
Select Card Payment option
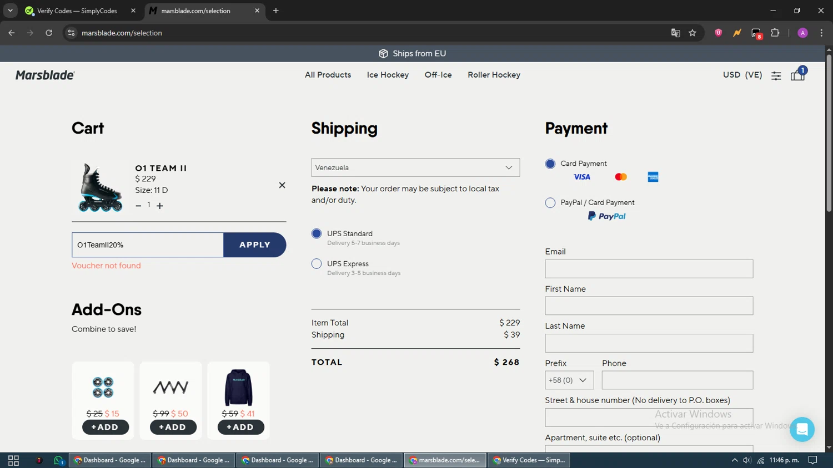click(550, 164)
